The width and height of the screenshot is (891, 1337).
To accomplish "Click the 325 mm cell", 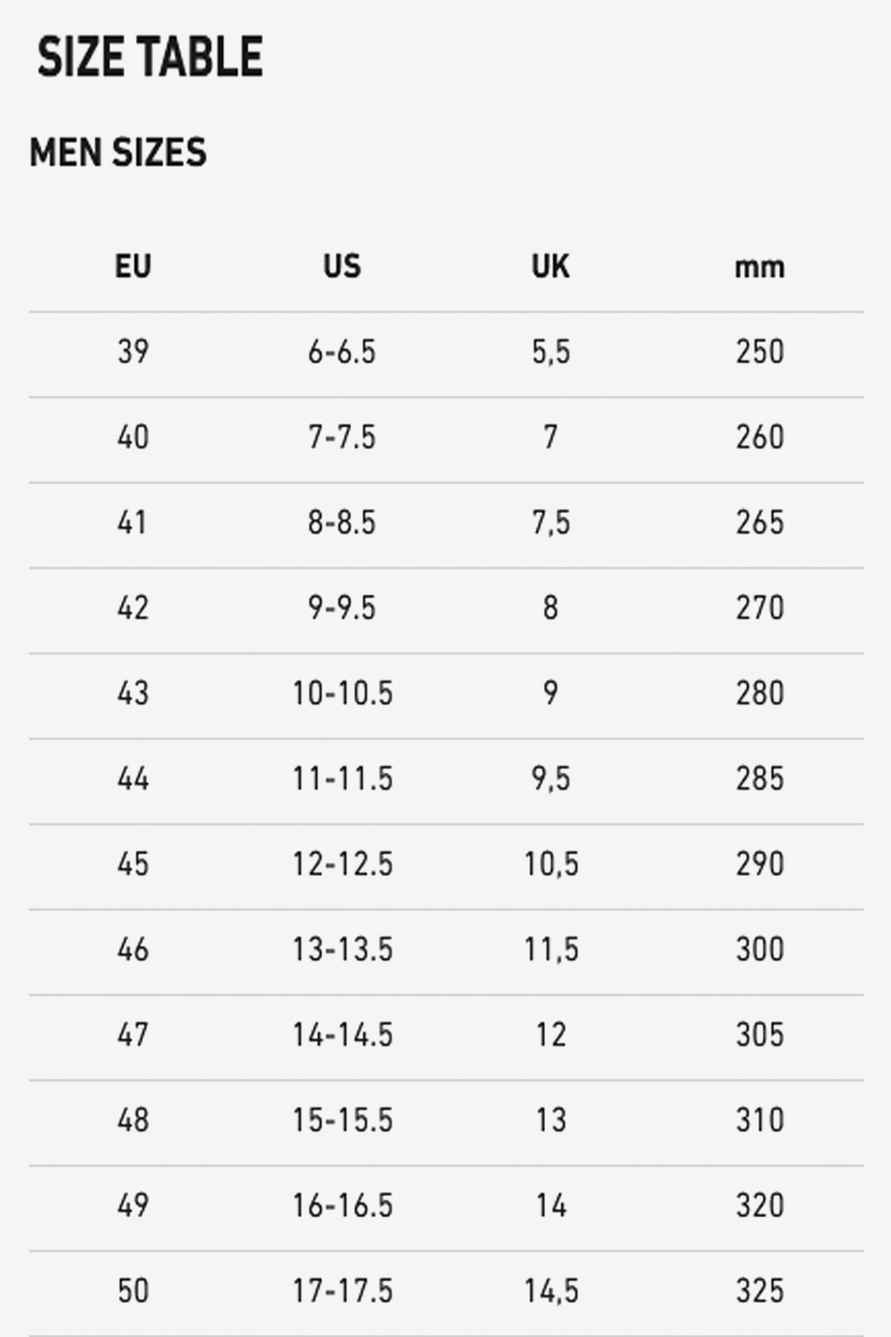I will coord(760,1291).
